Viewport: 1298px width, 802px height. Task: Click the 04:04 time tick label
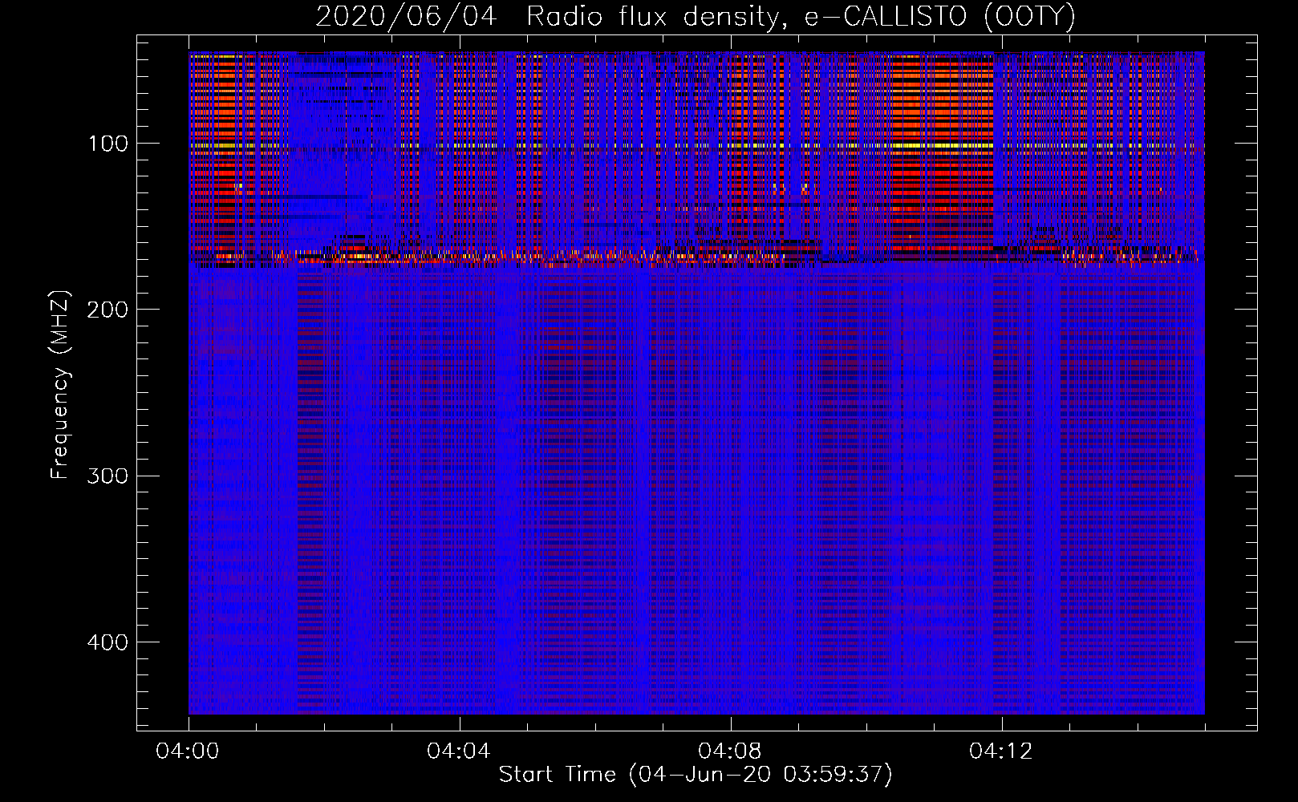tap(459, 751)
